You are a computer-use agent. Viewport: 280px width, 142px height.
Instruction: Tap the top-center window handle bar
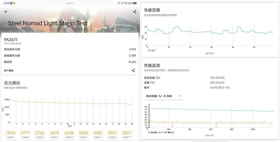click(x=70, y=3)
